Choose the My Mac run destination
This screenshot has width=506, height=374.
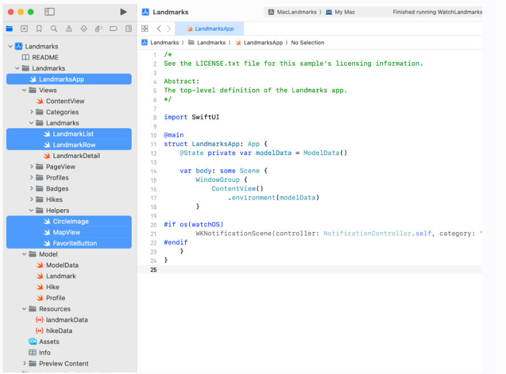click(x=340, y=12)
